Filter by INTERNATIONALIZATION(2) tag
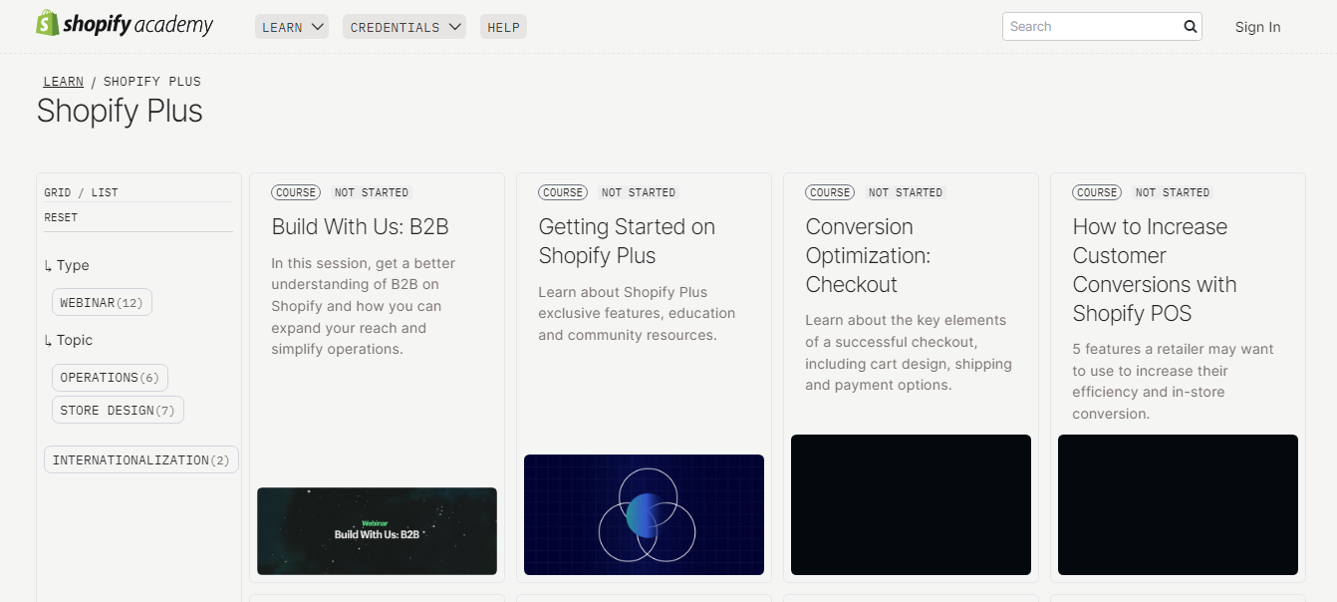The image size is (1337, 602). pos(141,459)
